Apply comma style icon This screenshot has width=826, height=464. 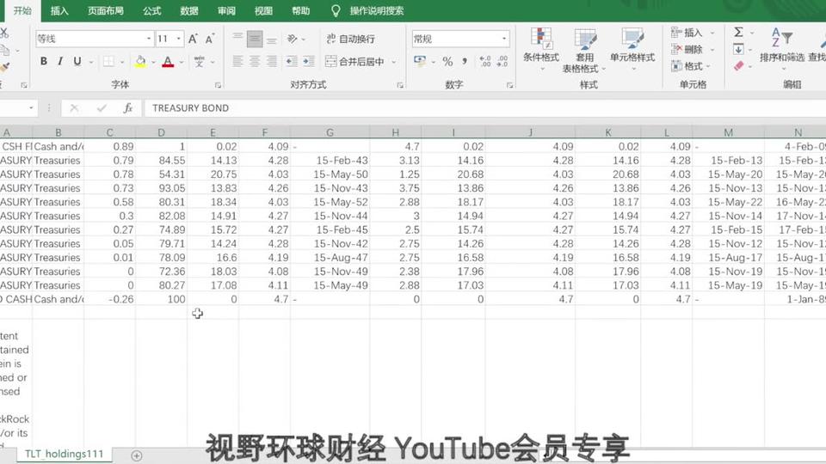tap(464, 62)
